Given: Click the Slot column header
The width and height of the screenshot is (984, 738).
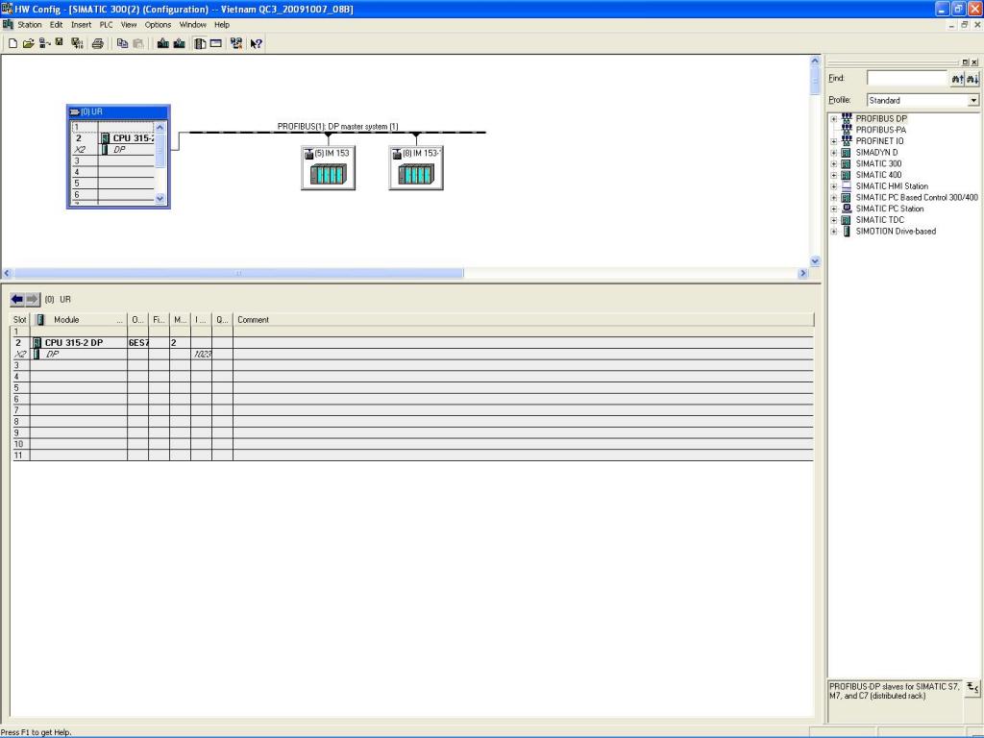Looking at the screenshot, I should pyautogui.click(x=20, y=319).
